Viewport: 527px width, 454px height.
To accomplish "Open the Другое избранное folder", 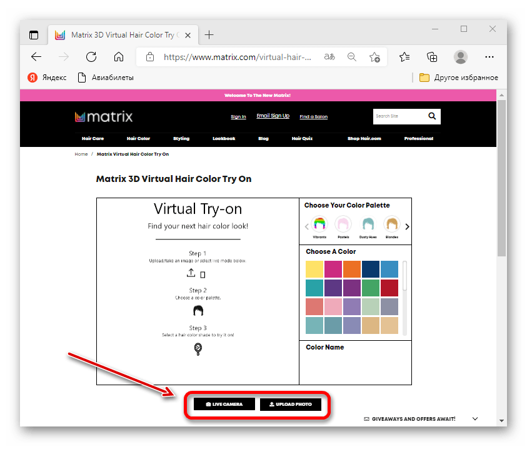I will tap(459, 78).
